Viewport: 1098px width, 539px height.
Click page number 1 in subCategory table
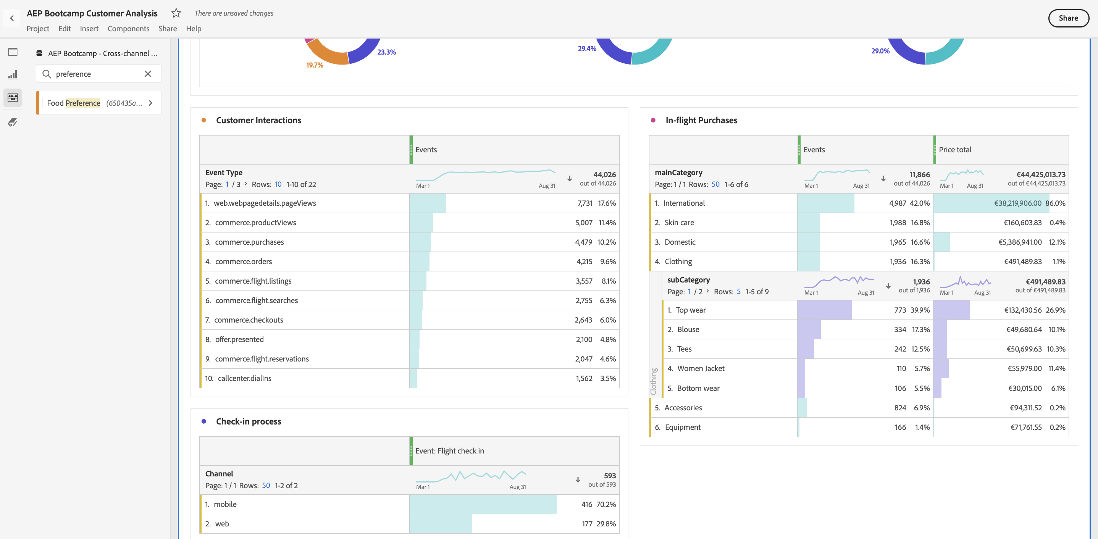point(689,292)
